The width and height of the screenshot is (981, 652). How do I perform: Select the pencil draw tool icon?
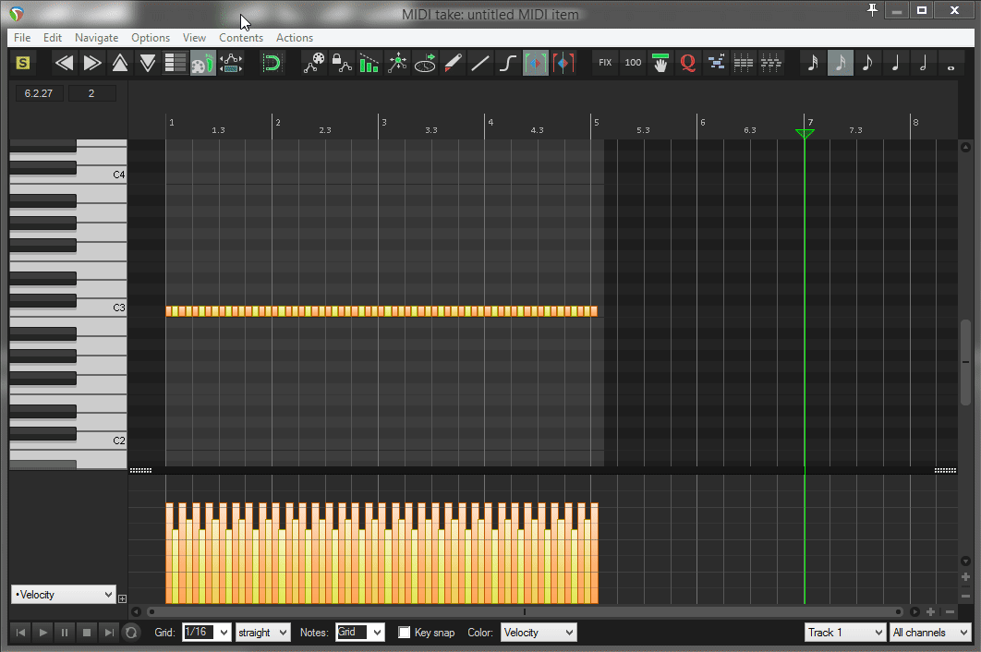[x=453, y=63]
